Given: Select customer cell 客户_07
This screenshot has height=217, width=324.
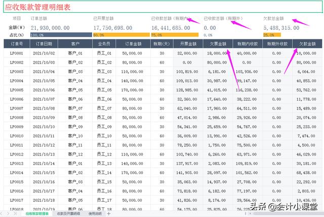Looking at the screenshot, I should (x=75, y=108).
